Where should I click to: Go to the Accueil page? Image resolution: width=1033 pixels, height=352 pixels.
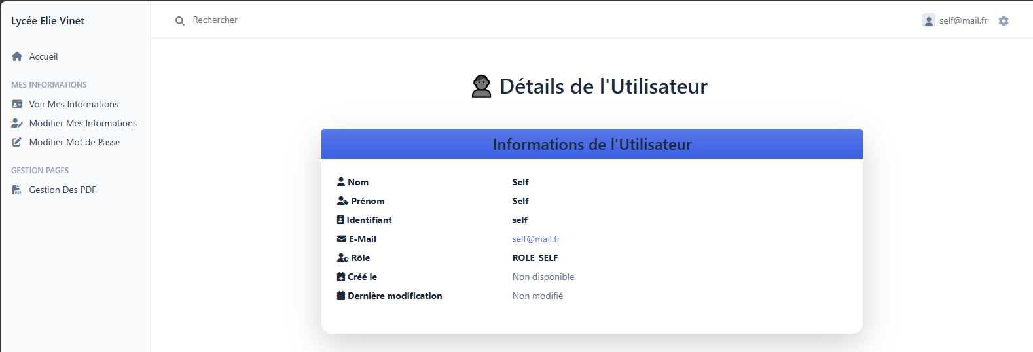tap(43, 56)
